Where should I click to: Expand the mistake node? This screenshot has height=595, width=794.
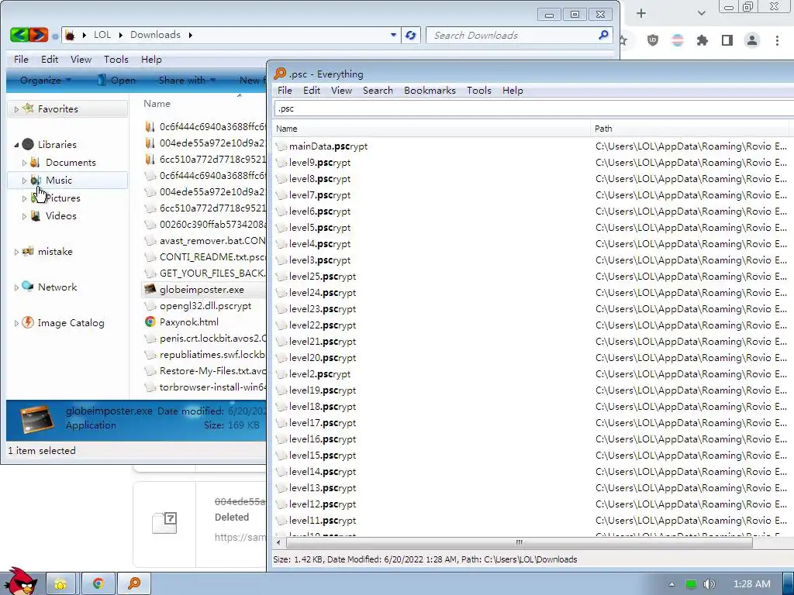(16, 252)
